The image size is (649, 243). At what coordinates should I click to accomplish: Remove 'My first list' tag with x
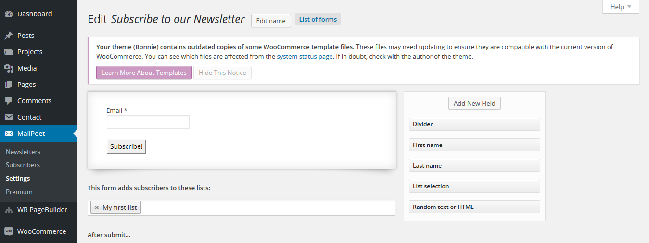(97, 207)
